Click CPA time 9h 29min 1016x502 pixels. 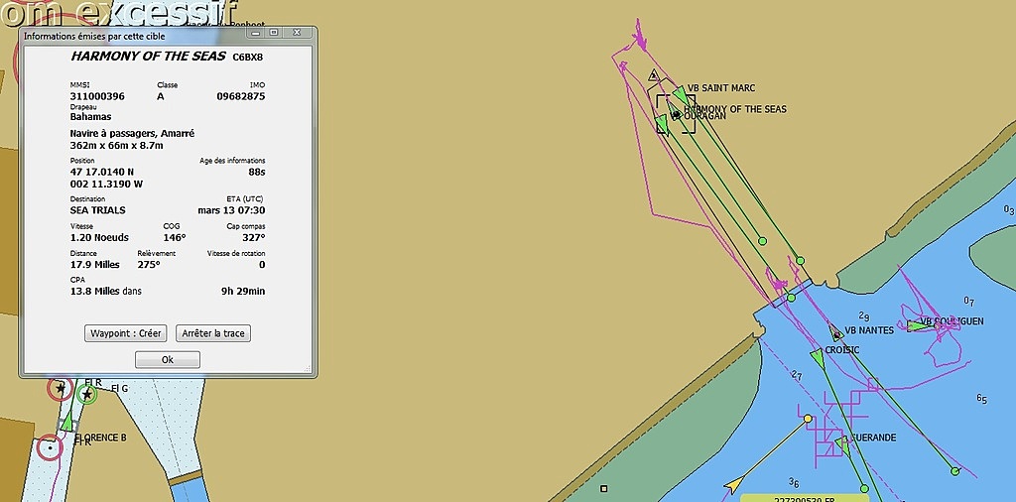point(243,292)
